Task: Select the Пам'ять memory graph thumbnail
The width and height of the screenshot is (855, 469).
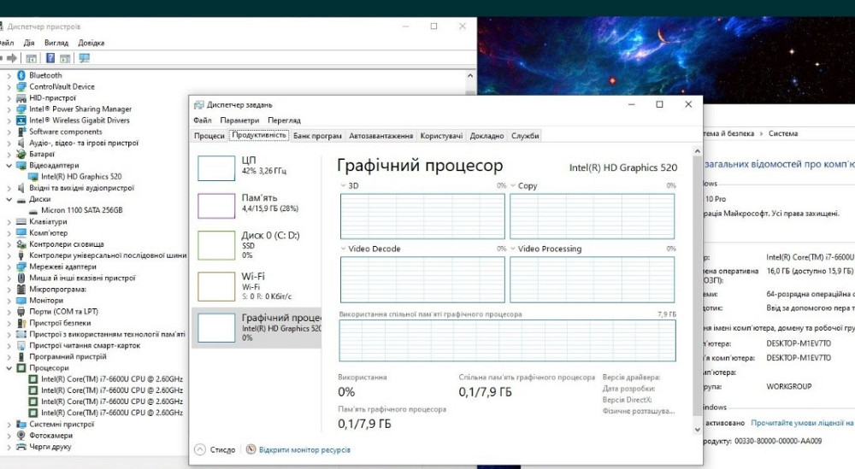Action: point(216,206)
